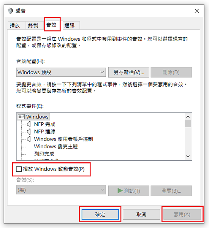Confirm with the 確定 button
Image resolution: width=209 pixels, height=228 pixels.
coord(100,214)
